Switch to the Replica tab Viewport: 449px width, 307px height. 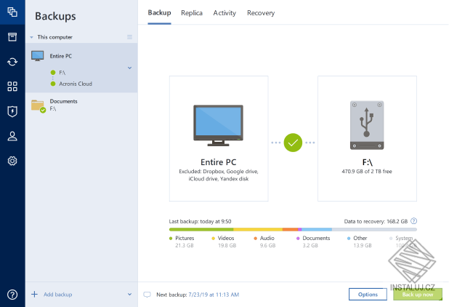click(192, 13)
